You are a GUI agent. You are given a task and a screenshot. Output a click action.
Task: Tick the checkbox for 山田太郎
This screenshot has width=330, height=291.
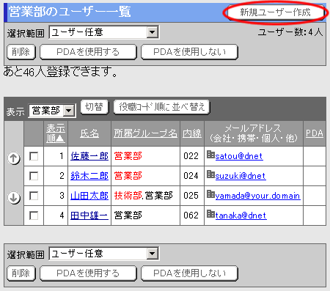[34, 196]
